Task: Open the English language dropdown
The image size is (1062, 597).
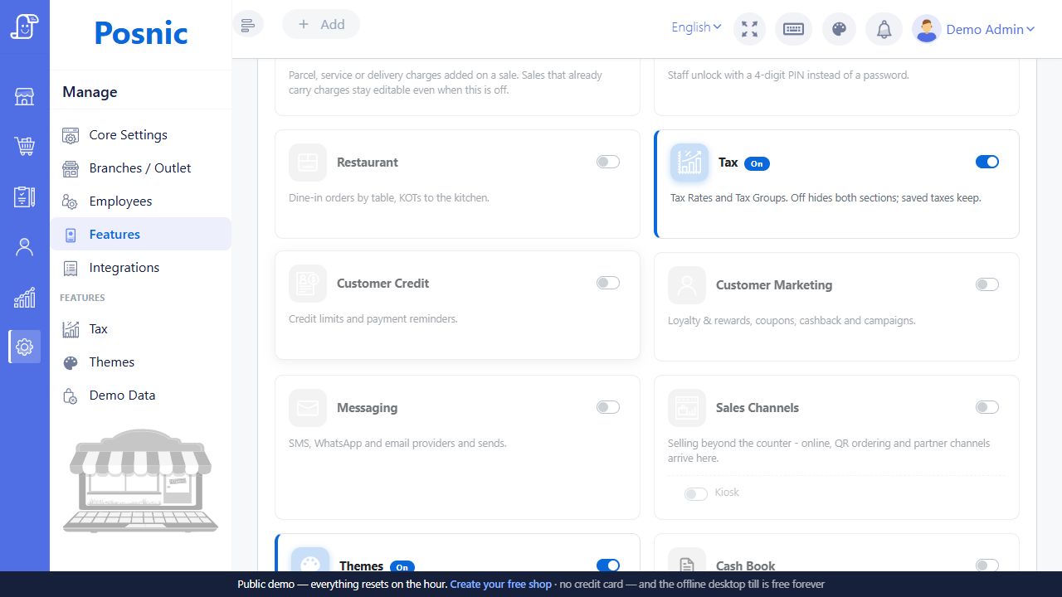Action: coord(696,27)
